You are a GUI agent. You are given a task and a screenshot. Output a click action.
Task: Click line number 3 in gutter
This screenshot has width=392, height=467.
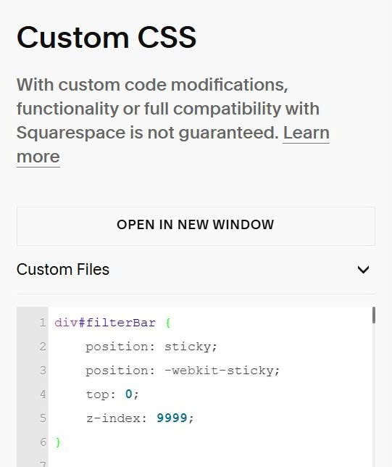[x=43, y=371]
